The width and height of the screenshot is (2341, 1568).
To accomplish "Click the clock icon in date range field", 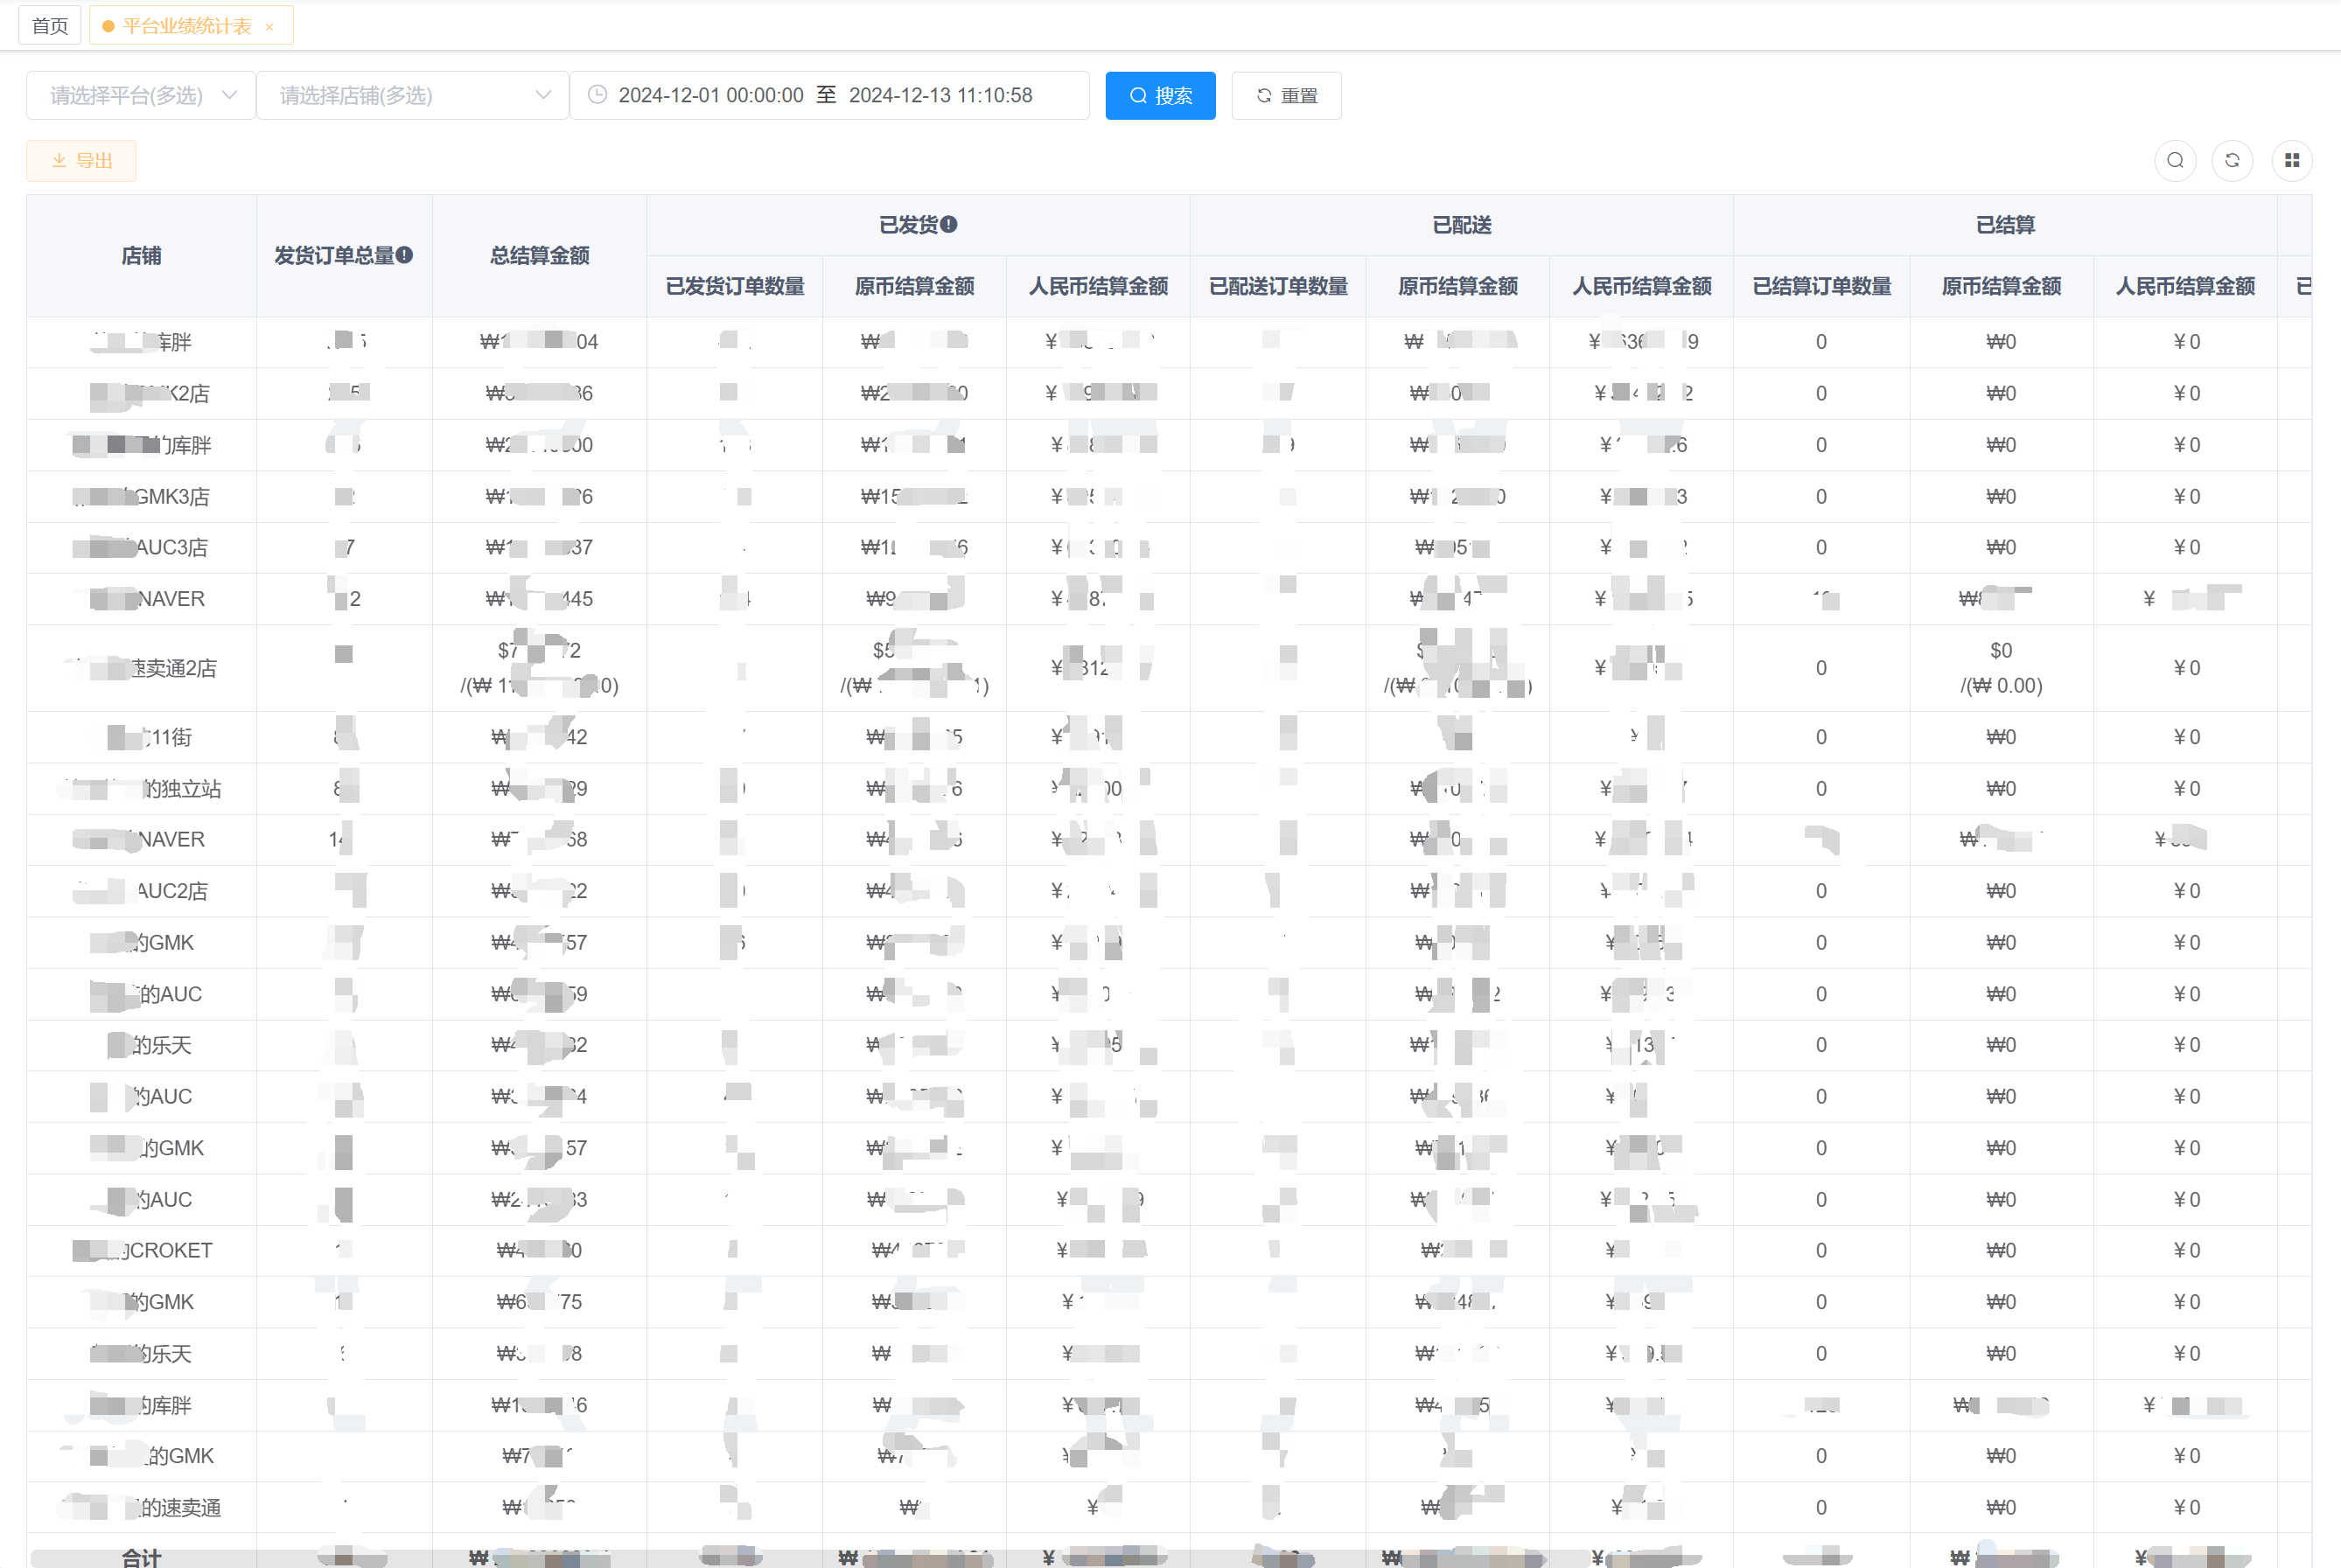I will (x=597, y=95).
